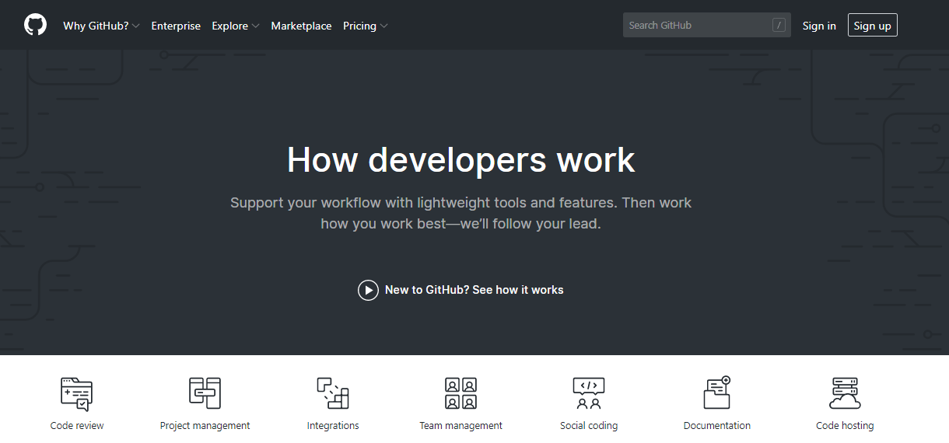Click the Code review label
This screenshot has height=443, width=949.
[77, 426]
